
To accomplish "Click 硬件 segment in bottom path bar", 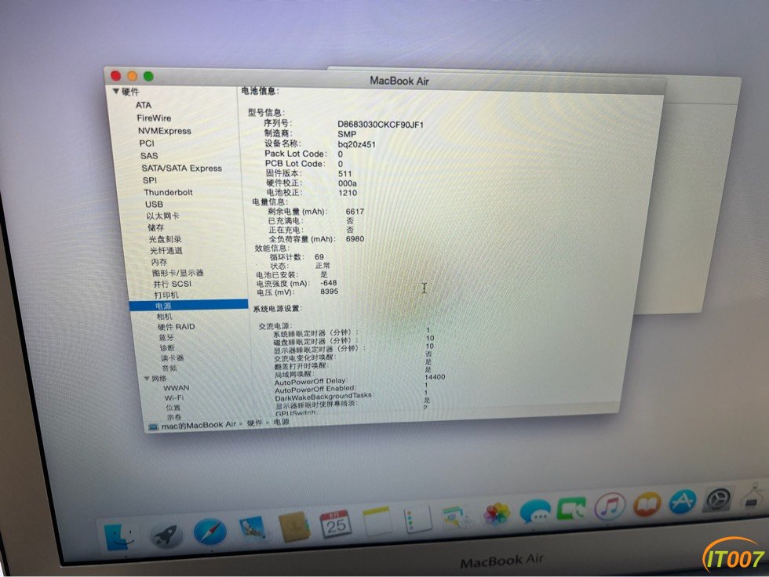I will (254, 423).
